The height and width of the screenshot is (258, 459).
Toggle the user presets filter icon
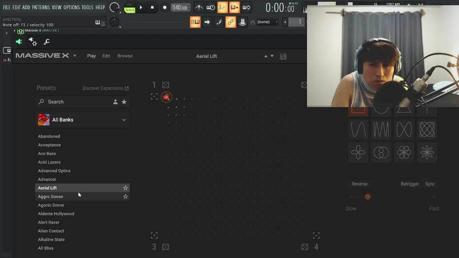point(115,102)
